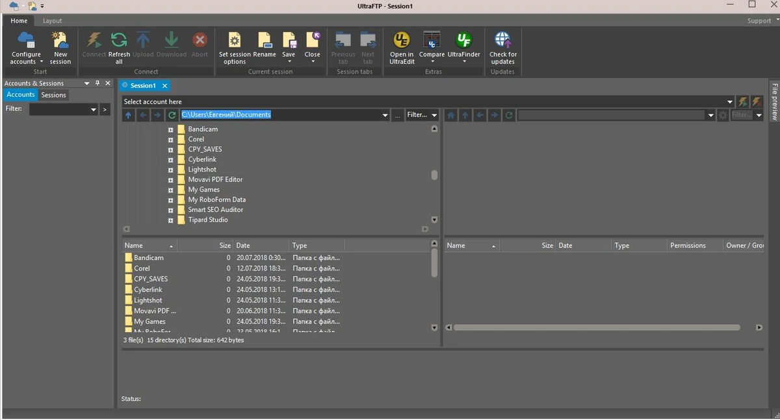Open Set session options
The image size is (780, 420).
(235, 47)
